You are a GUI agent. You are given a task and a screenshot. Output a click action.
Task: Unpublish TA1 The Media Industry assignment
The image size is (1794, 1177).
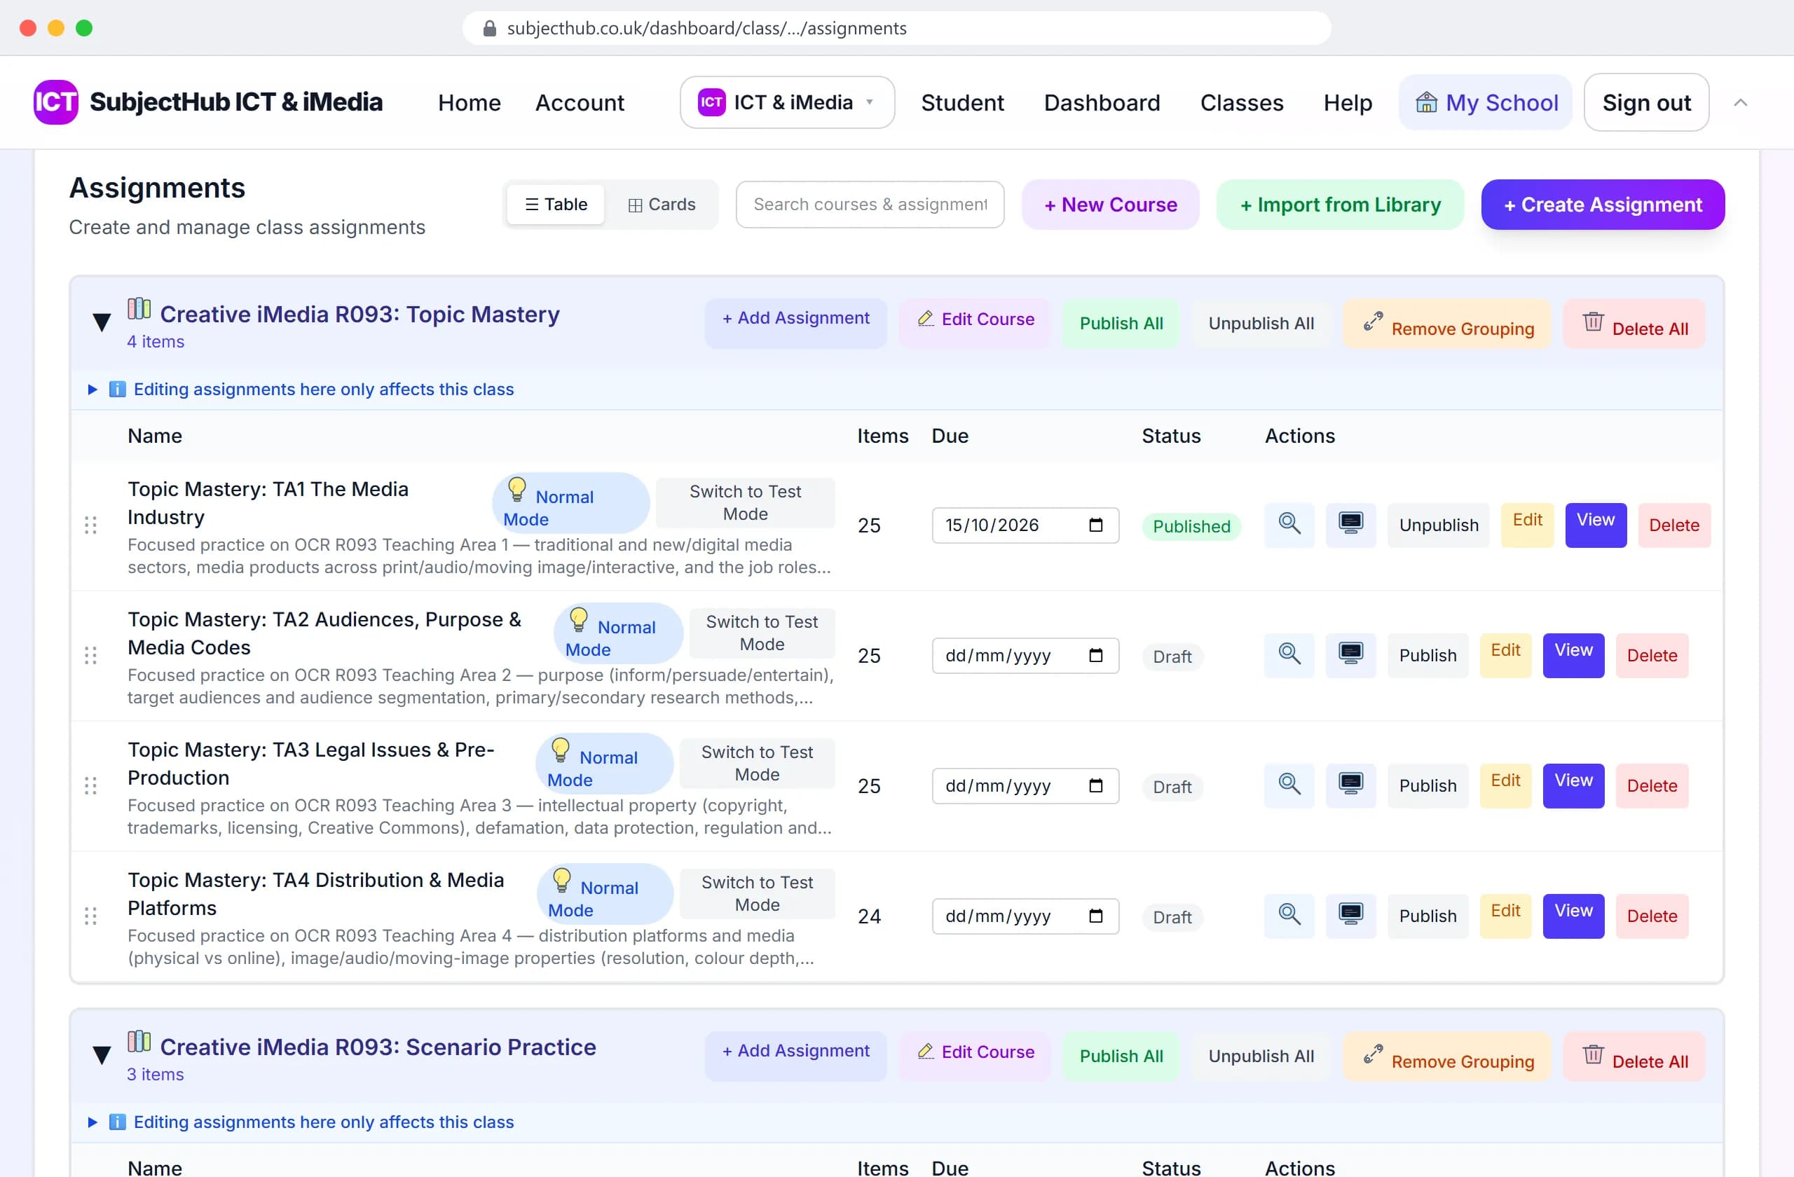1438,525
